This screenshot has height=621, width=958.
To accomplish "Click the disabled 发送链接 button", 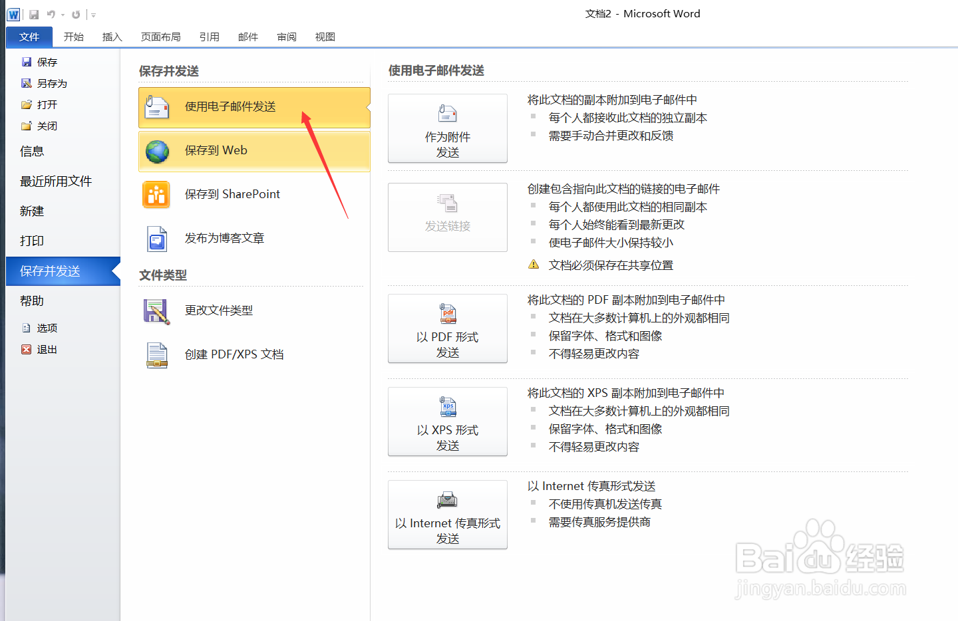I will 448,217.
